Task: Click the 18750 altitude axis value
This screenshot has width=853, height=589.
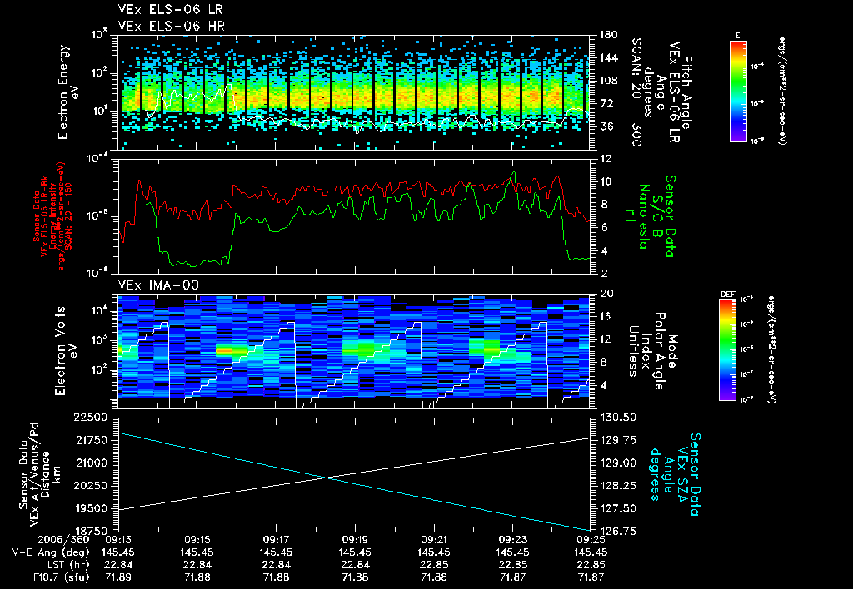Action: [92, 532]
